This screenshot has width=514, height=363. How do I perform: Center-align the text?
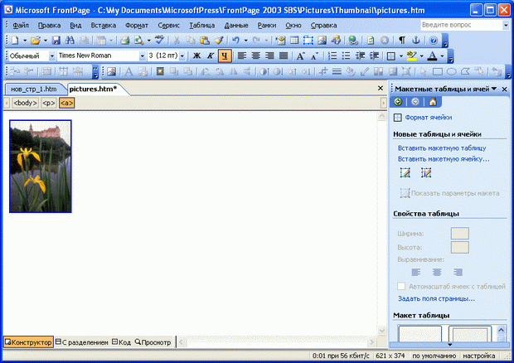[255, 56]
